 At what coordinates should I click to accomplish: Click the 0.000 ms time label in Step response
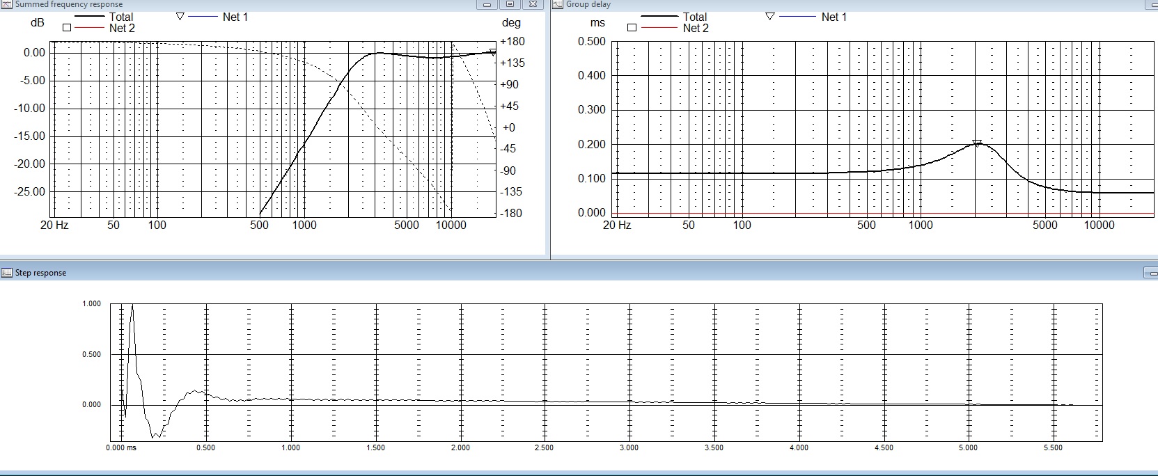(x=121, y=447)
